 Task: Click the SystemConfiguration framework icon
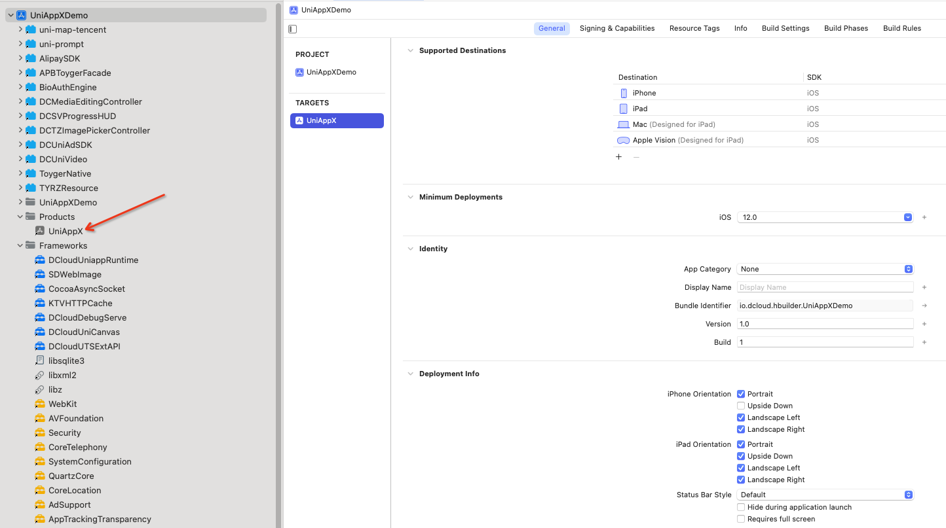(39, 461)
